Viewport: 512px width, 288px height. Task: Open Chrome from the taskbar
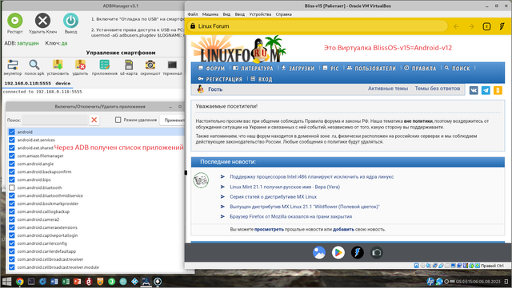click(x=19, y=282)
